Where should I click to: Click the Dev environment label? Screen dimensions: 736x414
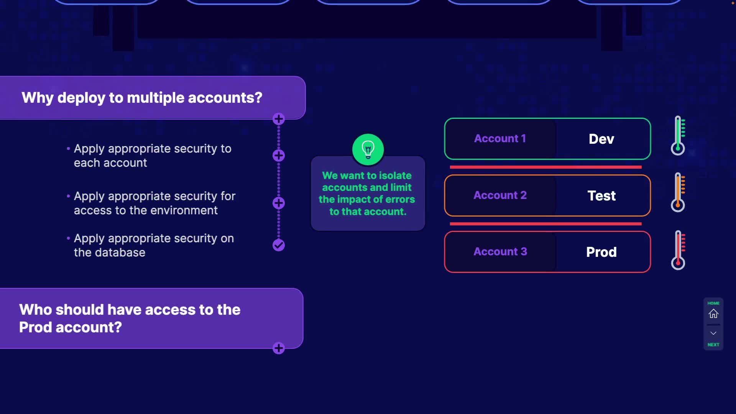click(601, 139)
